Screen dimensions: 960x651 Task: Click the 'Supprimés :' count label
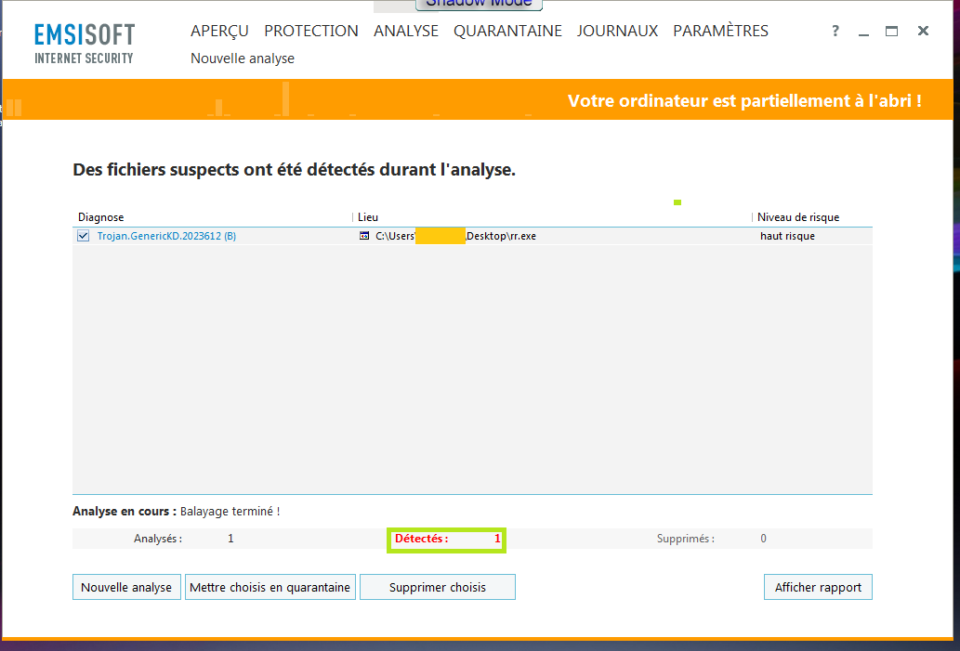pyautogui.click(x=686, y=539)
